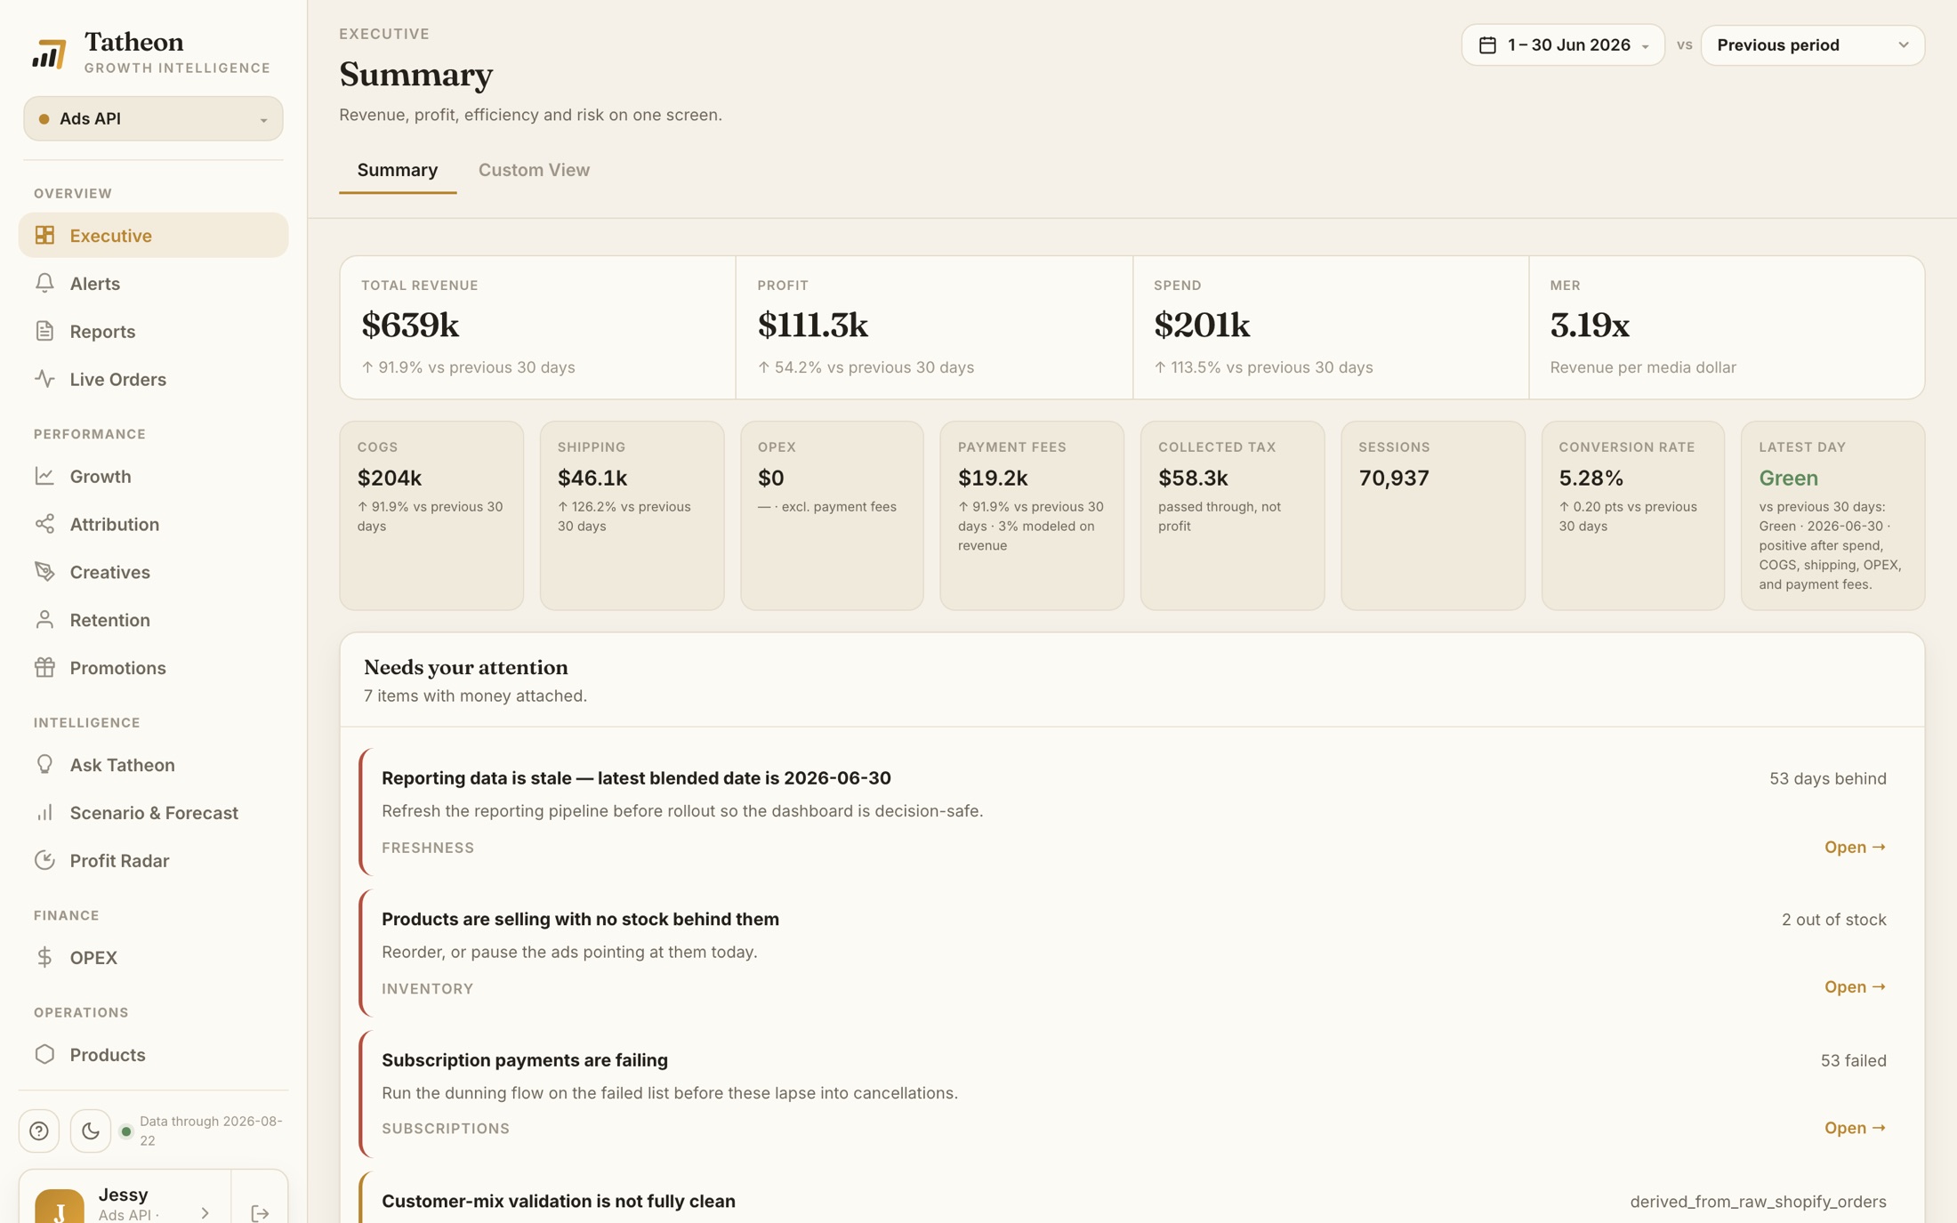Image resolution: width=1957 pixels, height=1223 pixels.
Task: Click the Attribution share-nodes icon
Action: point(44,524)
